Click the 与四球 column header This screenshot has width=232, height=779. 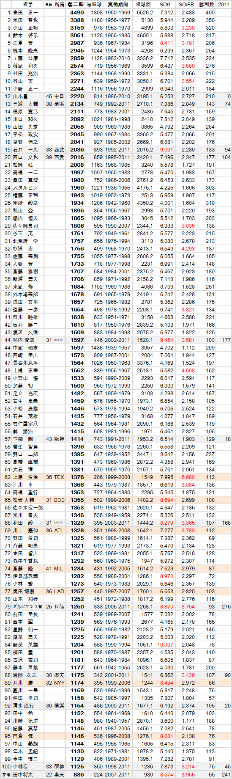[95, 5]
